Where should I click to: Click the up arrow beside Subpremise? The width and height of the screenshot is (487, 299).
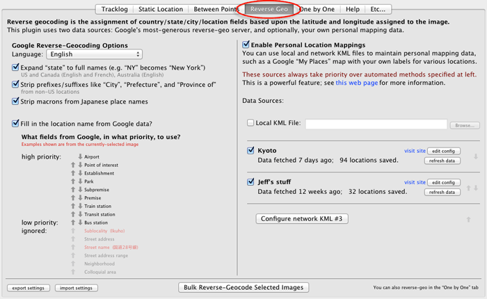pos(73,189)
